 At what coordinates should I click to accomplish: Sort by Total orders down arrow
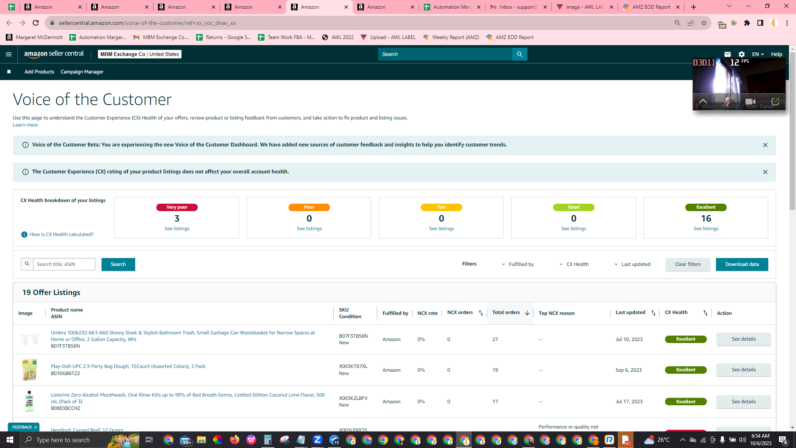[527, 313]
